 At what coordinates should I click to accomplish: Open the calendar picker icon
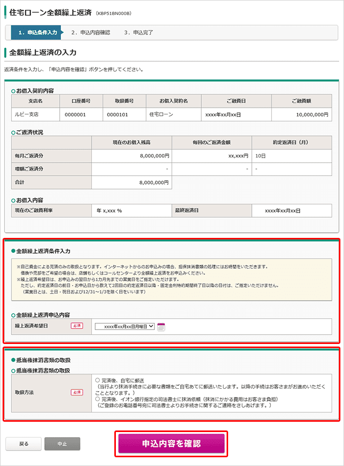[x=161, y=326]
